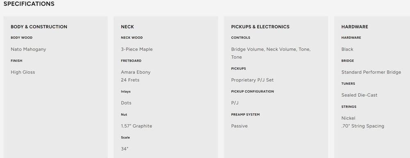The width and height of the screenshot is (410, 158).
Task: Select the Body & Construction card title
Action: click(x=39, y=27)
